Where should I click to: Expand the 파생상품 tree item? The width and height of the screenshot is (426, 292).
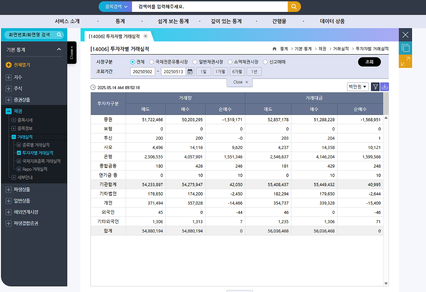[8, 189]
